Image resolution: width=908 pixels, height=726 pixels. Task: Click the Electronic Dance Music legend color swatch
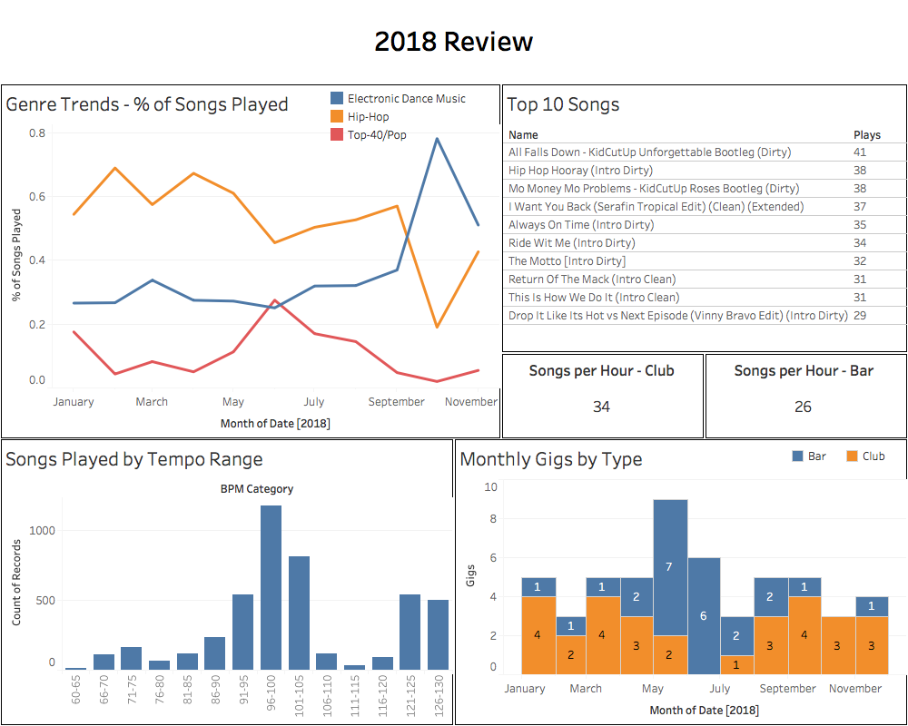click(337, 98)
